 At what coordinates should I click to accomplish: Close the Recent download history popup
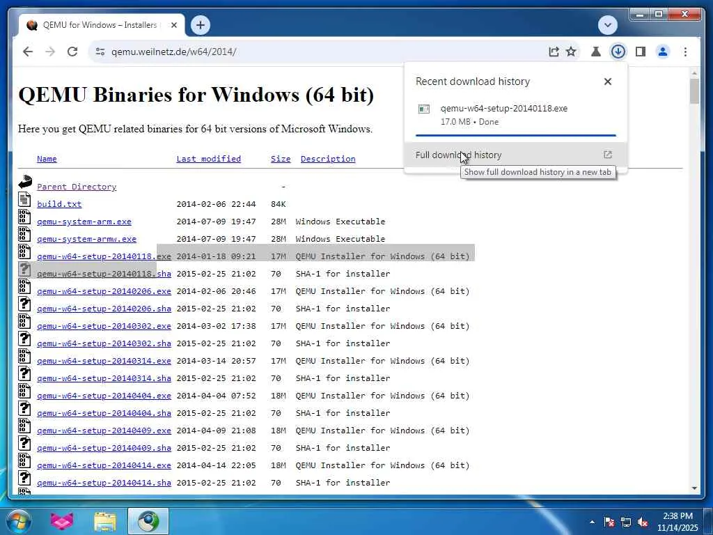[x=607, y=82]
